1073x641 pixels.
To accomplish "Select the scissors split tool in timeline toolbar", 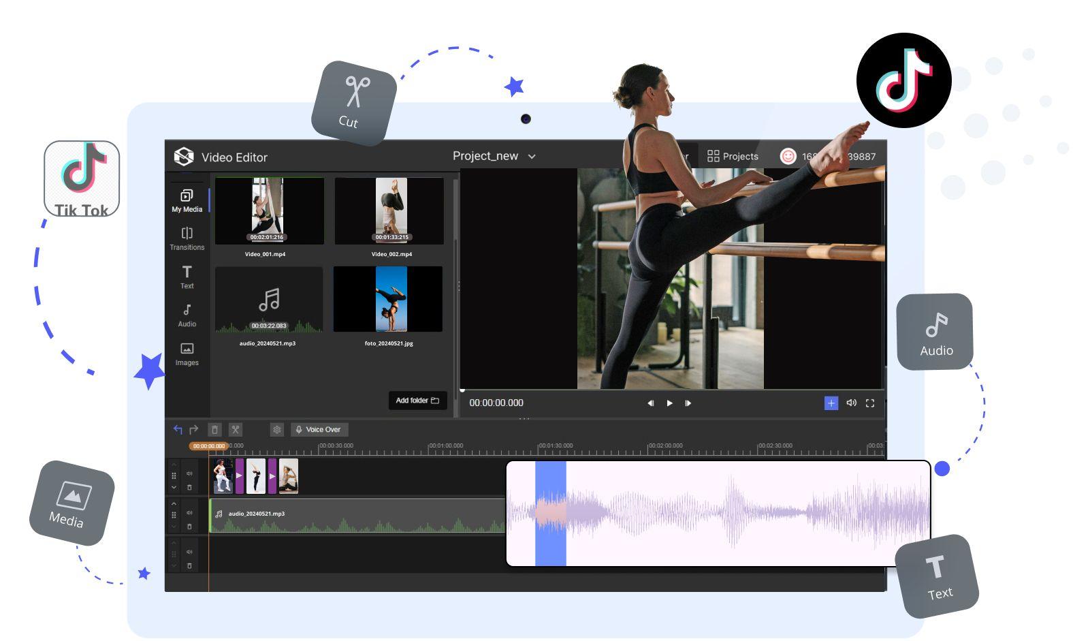I will point(235,429).
